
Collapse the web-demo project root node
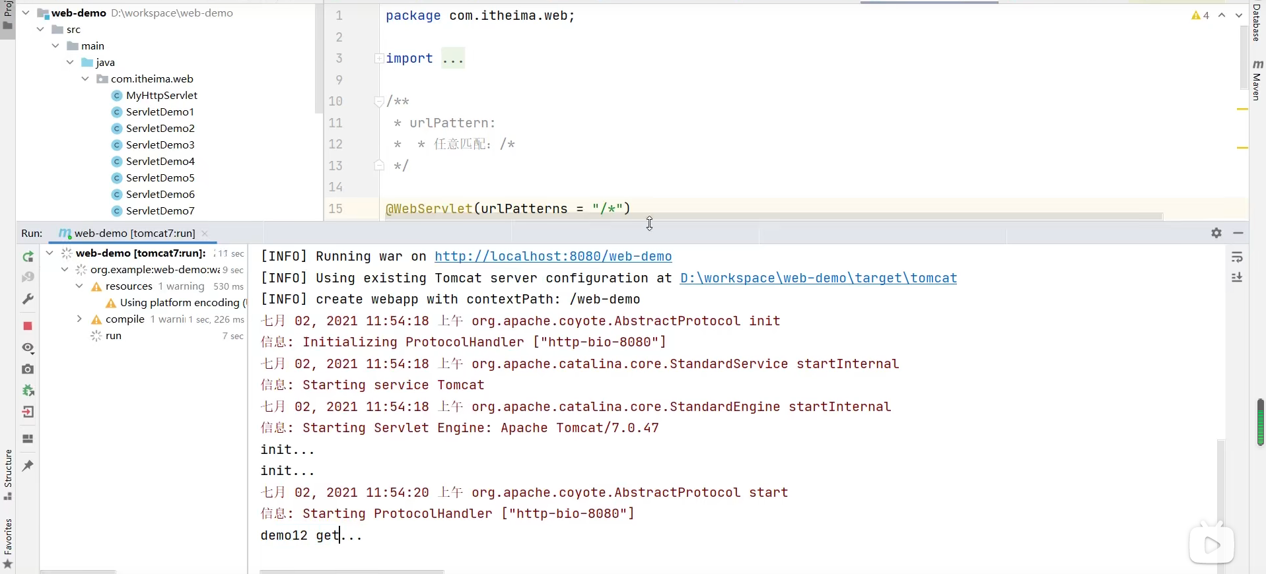tap(26, 13)
